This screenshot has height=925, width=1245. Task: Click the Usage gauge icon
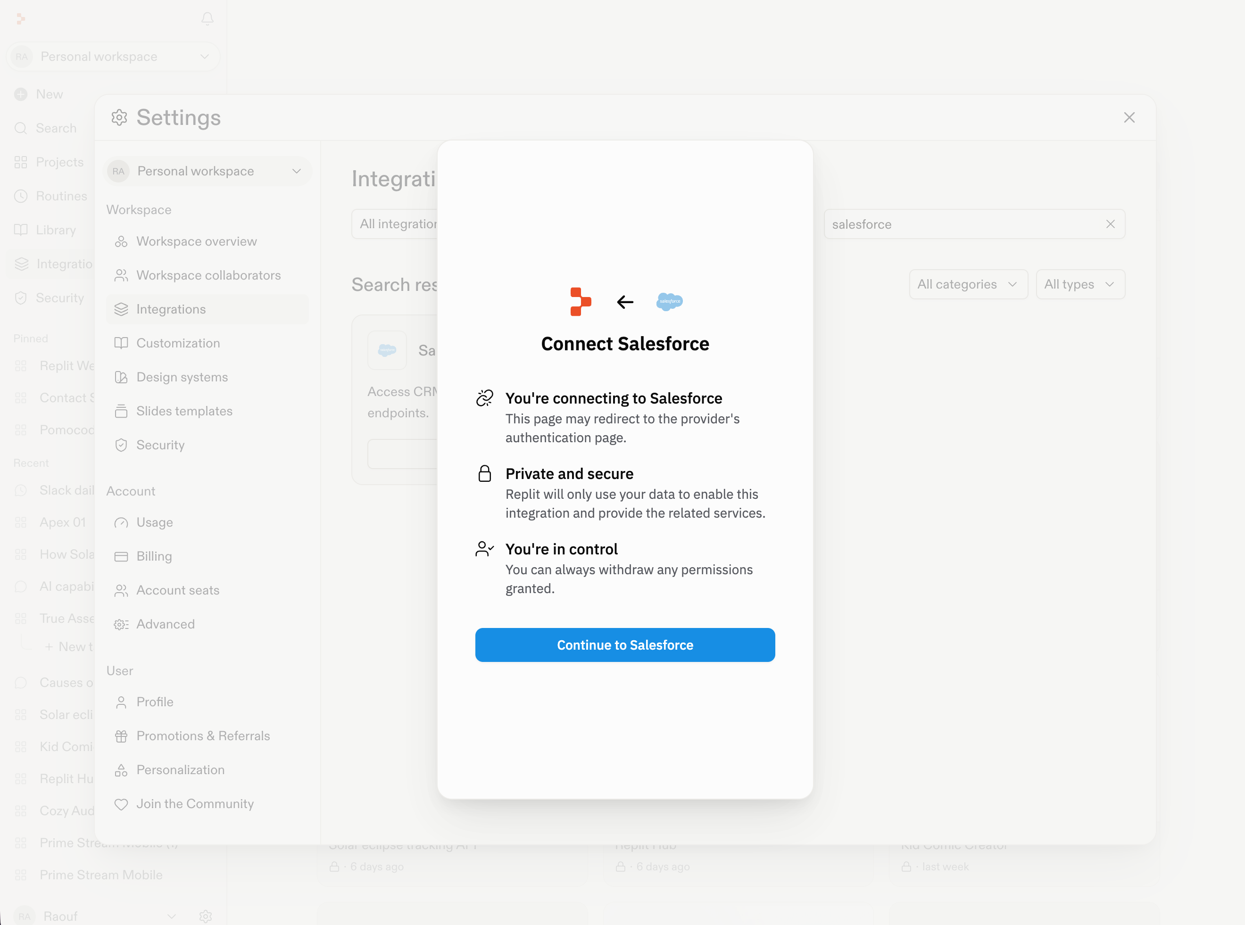(121, 522)
